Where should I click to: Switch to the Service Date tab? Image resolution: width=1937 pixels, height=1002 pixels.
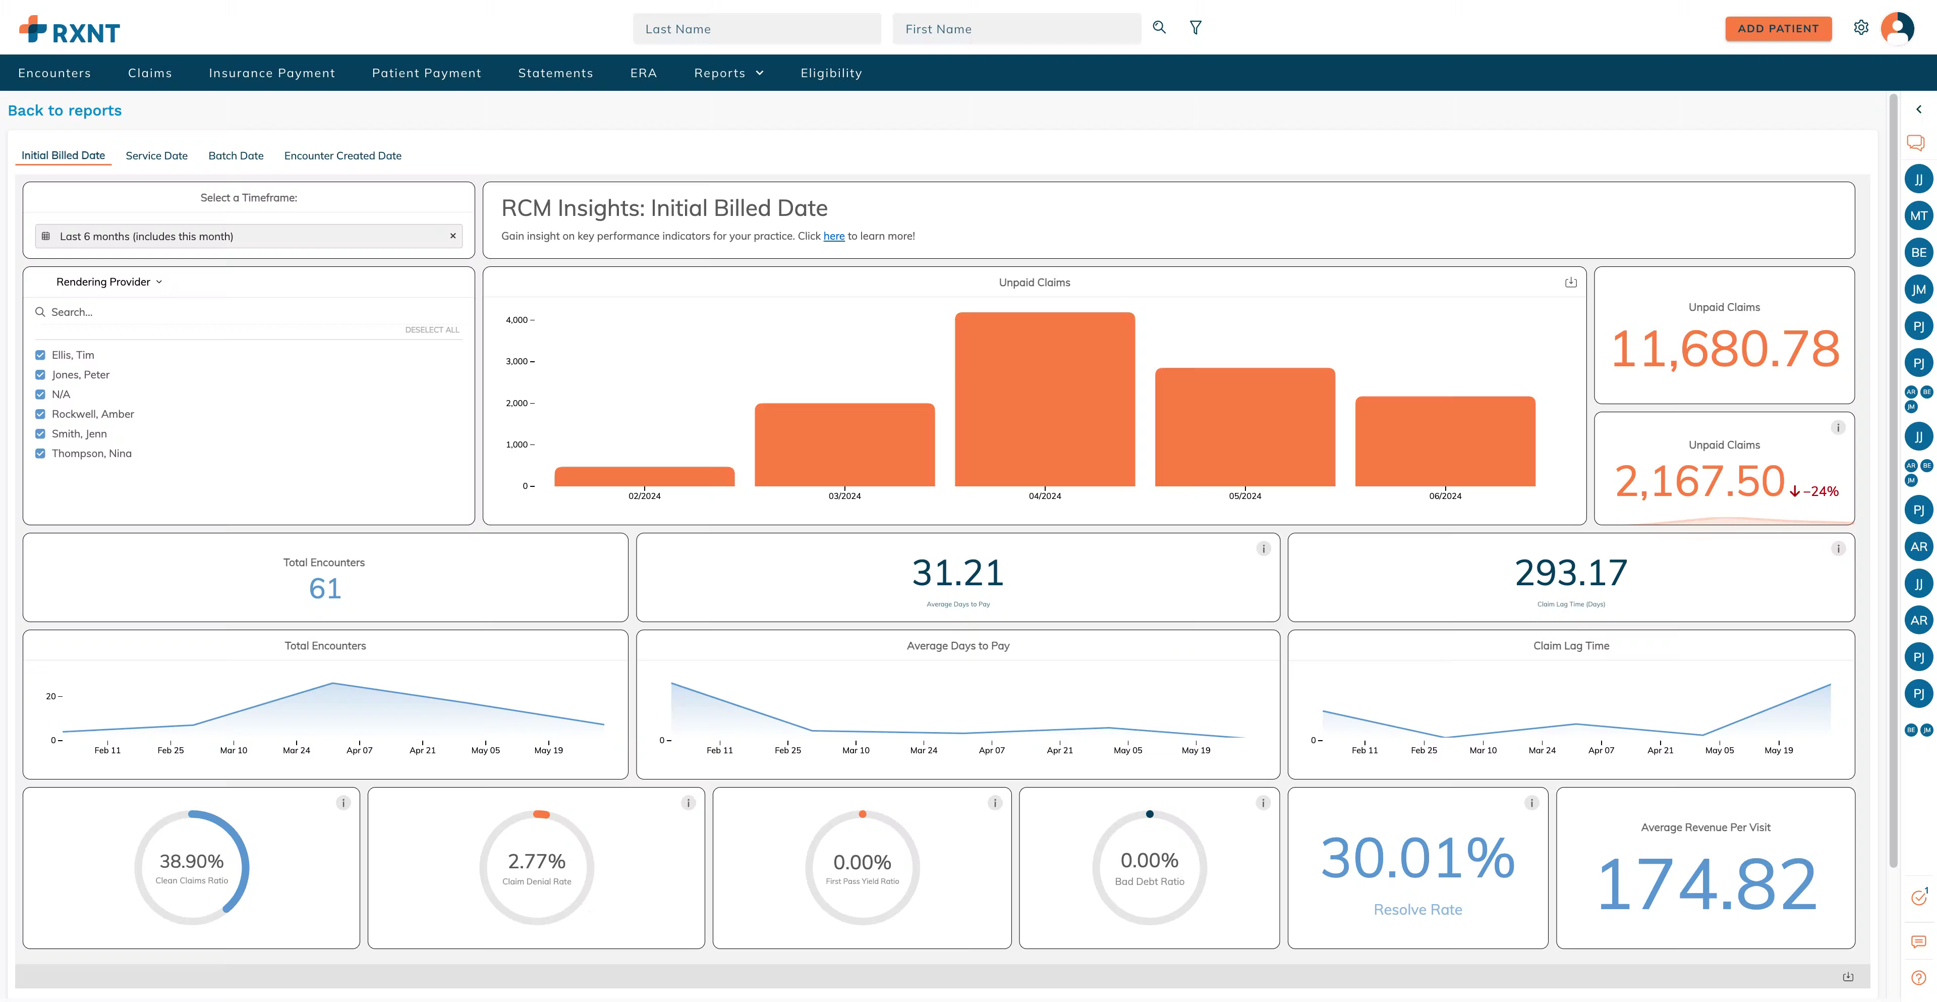click(x=156, y=156)
